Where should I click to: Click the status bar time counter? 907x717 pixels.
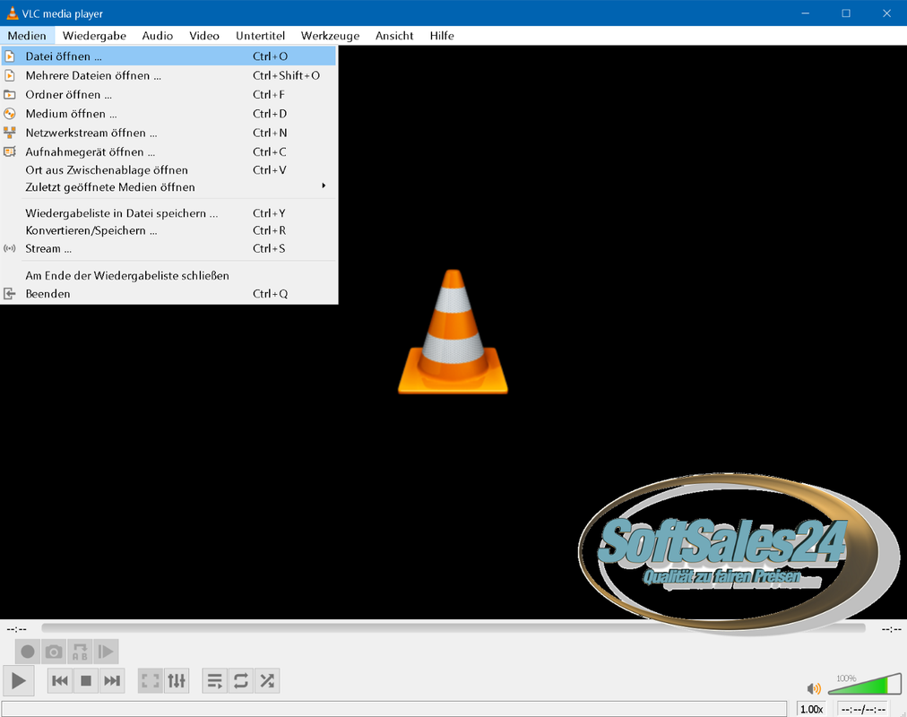tap(863, 709)
